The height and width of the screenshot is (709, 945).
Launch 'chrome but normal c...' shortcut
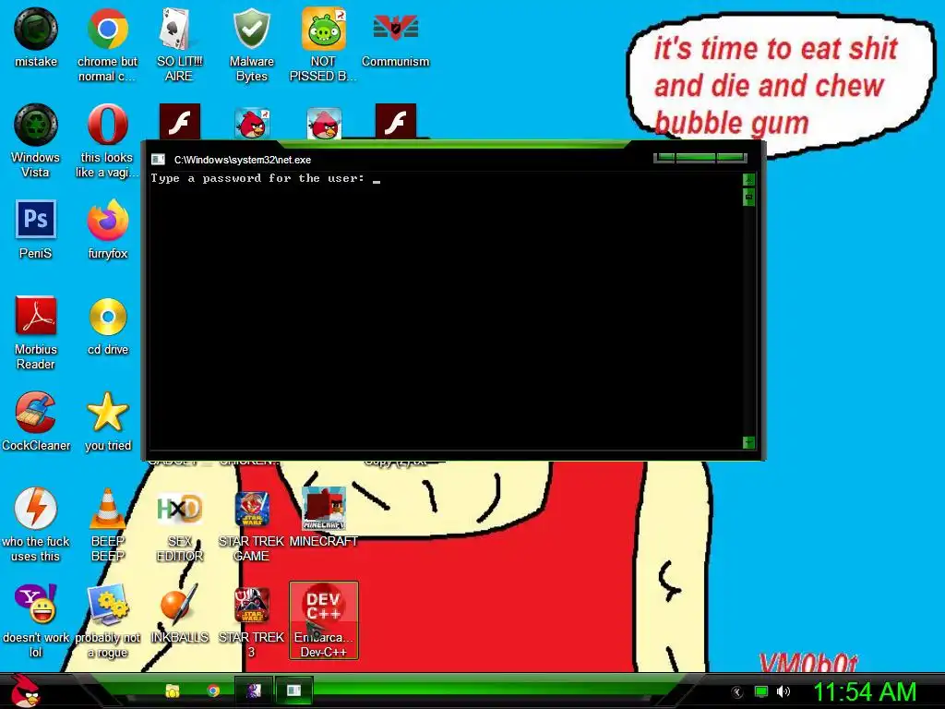107,44
